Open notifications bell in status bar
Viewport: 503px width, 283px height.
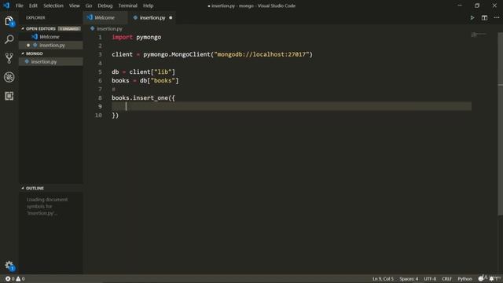point(492,279)
